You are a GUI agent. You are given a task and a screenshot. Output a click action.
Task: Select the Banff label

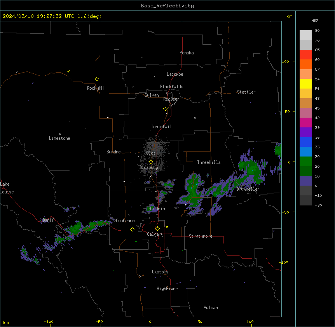(x=48, y=220)
